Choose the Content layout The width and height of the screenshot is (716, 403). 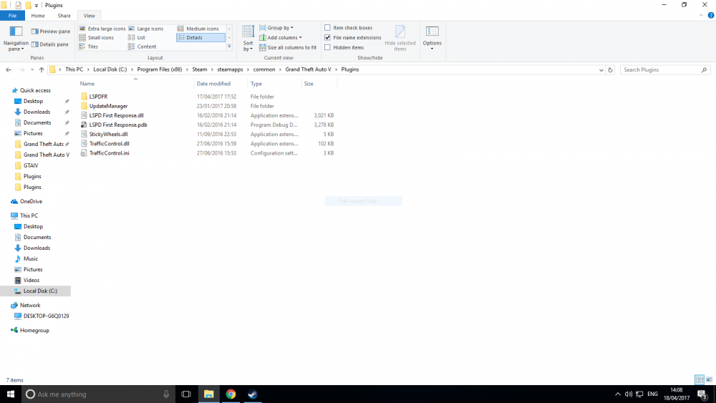[x=142, y=47]
